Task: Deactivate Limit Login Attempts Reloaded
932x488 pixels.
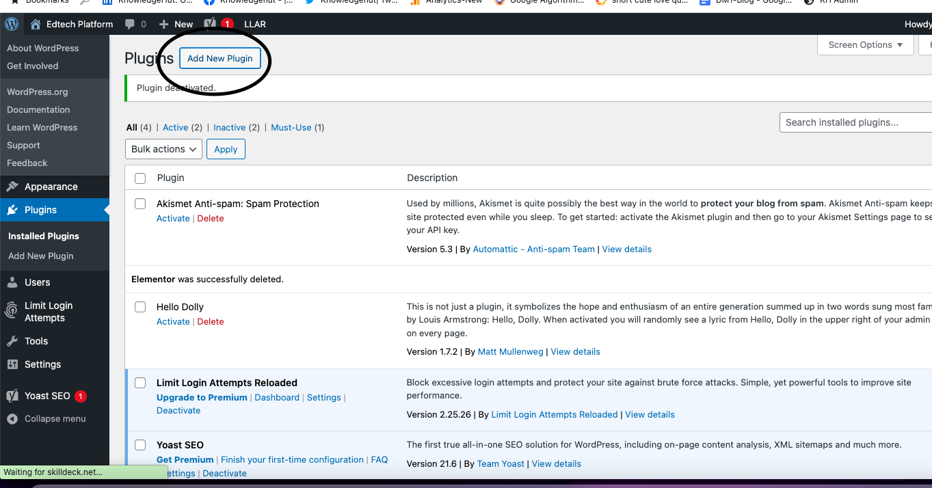Action: (178, 411)
